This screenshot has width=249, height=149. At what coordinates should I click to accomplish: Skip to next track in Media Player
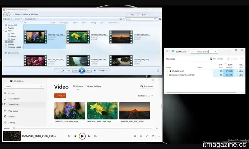coord(89,136)
